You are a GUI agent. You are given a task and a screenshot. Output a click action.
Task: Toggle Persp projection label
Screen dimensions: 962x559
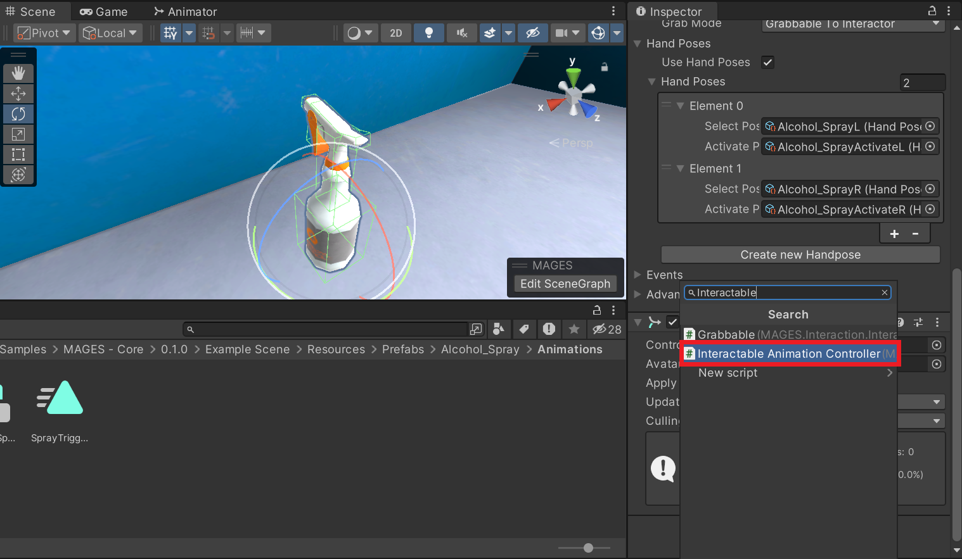(x=571, y=143)
